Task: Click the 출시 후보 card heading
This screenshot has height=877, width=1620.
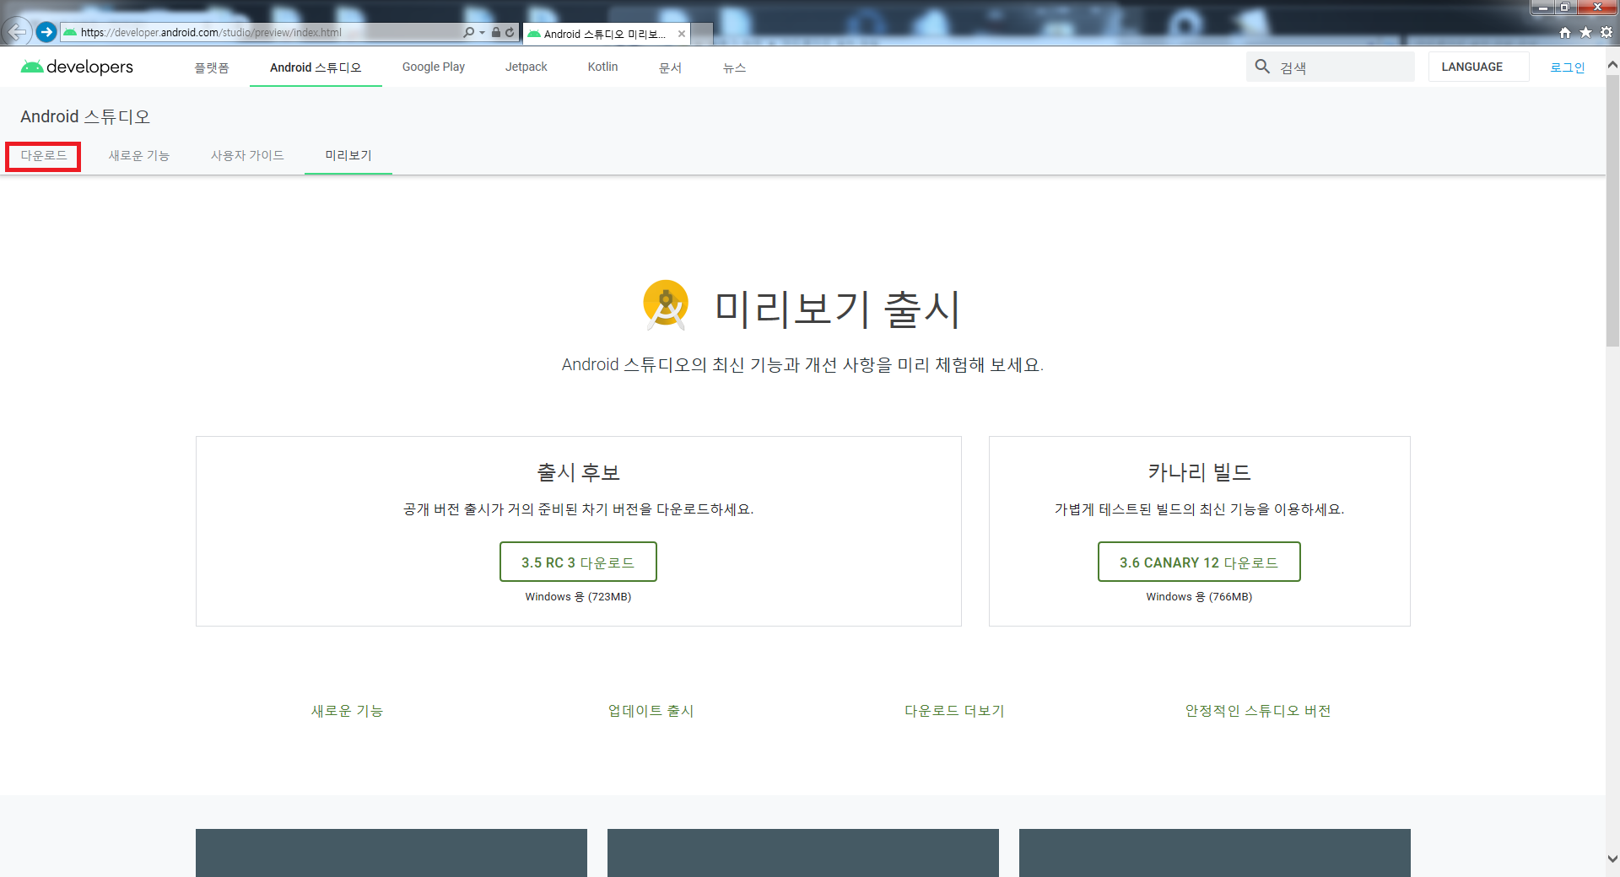Action: [x=578, y=472]
